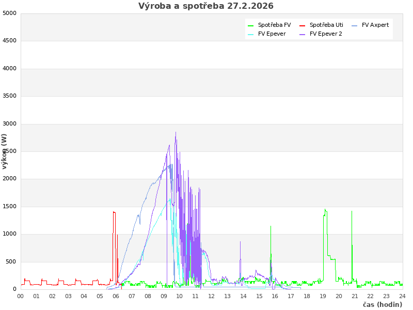
Task: Select the FV Epever legend text
Action: tap(272, 34)
